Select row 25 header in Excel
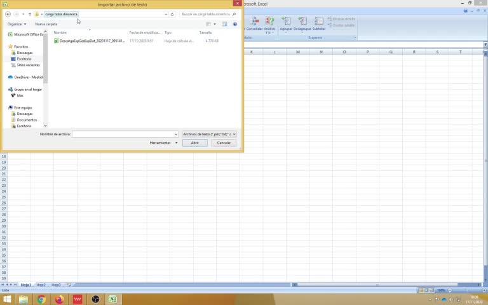 coord(4,197)
